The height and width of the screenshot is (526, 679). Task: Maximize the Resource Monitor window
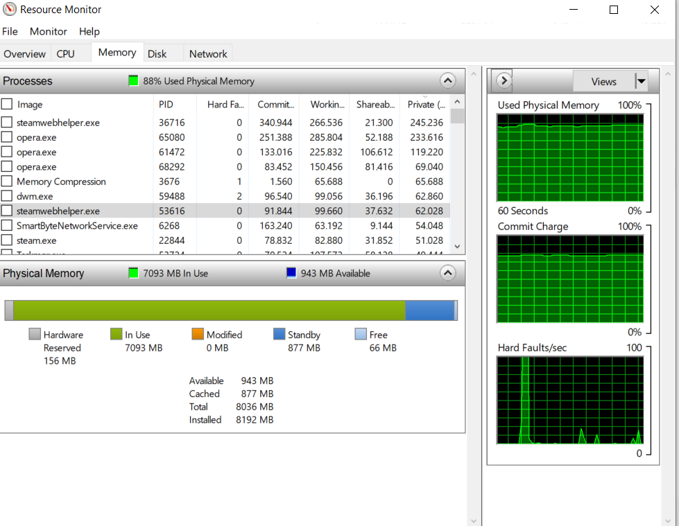click(x=614, y=10)
